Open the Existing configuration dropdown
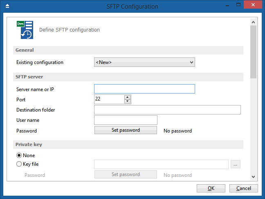This screenshot has width=265, height=199. point(144,62)
